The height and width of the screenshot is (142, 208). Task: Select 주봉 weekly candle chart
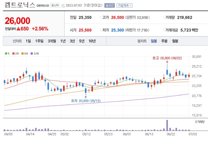pos(164,41)
